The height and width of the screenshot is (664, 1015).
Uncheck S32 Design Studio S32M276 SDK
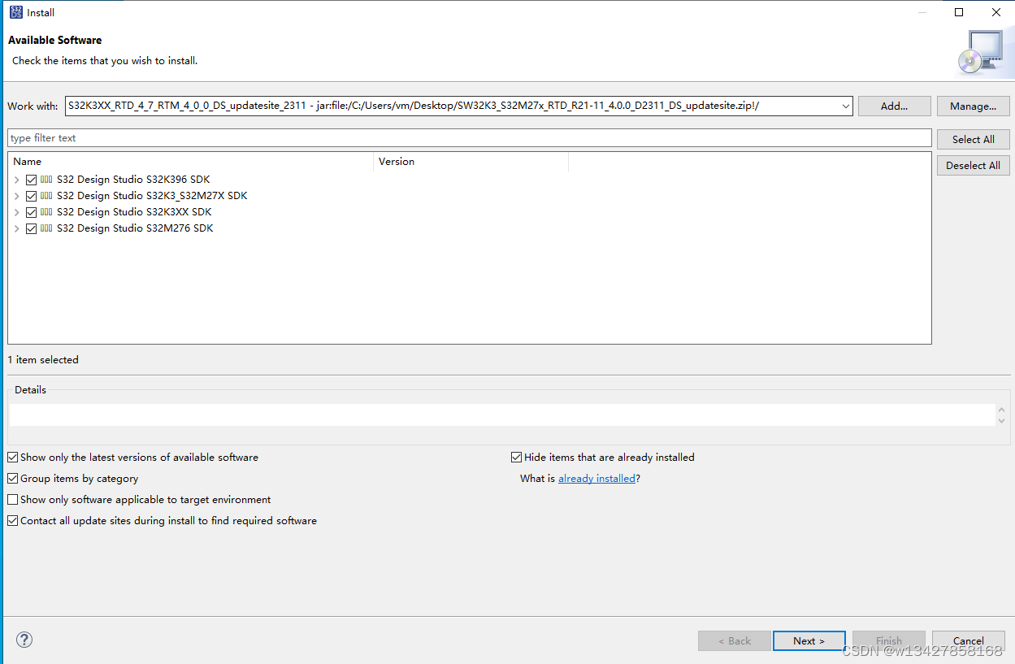31,228
